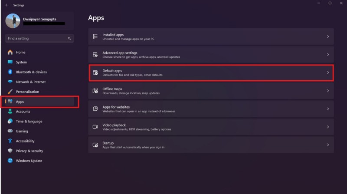The height and width of the screenshot is (194, 347).
Task: Open the Startup row chevron
Action: point(328,145)
